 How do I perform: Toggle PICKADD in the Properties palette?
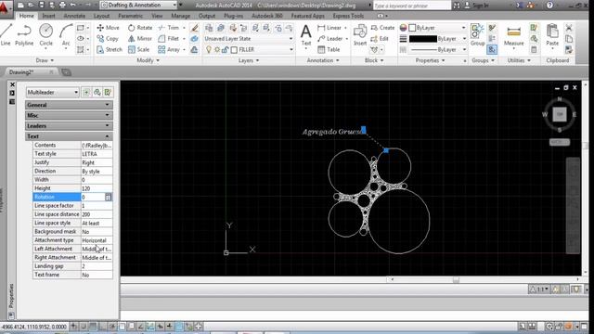coord(86,93)
